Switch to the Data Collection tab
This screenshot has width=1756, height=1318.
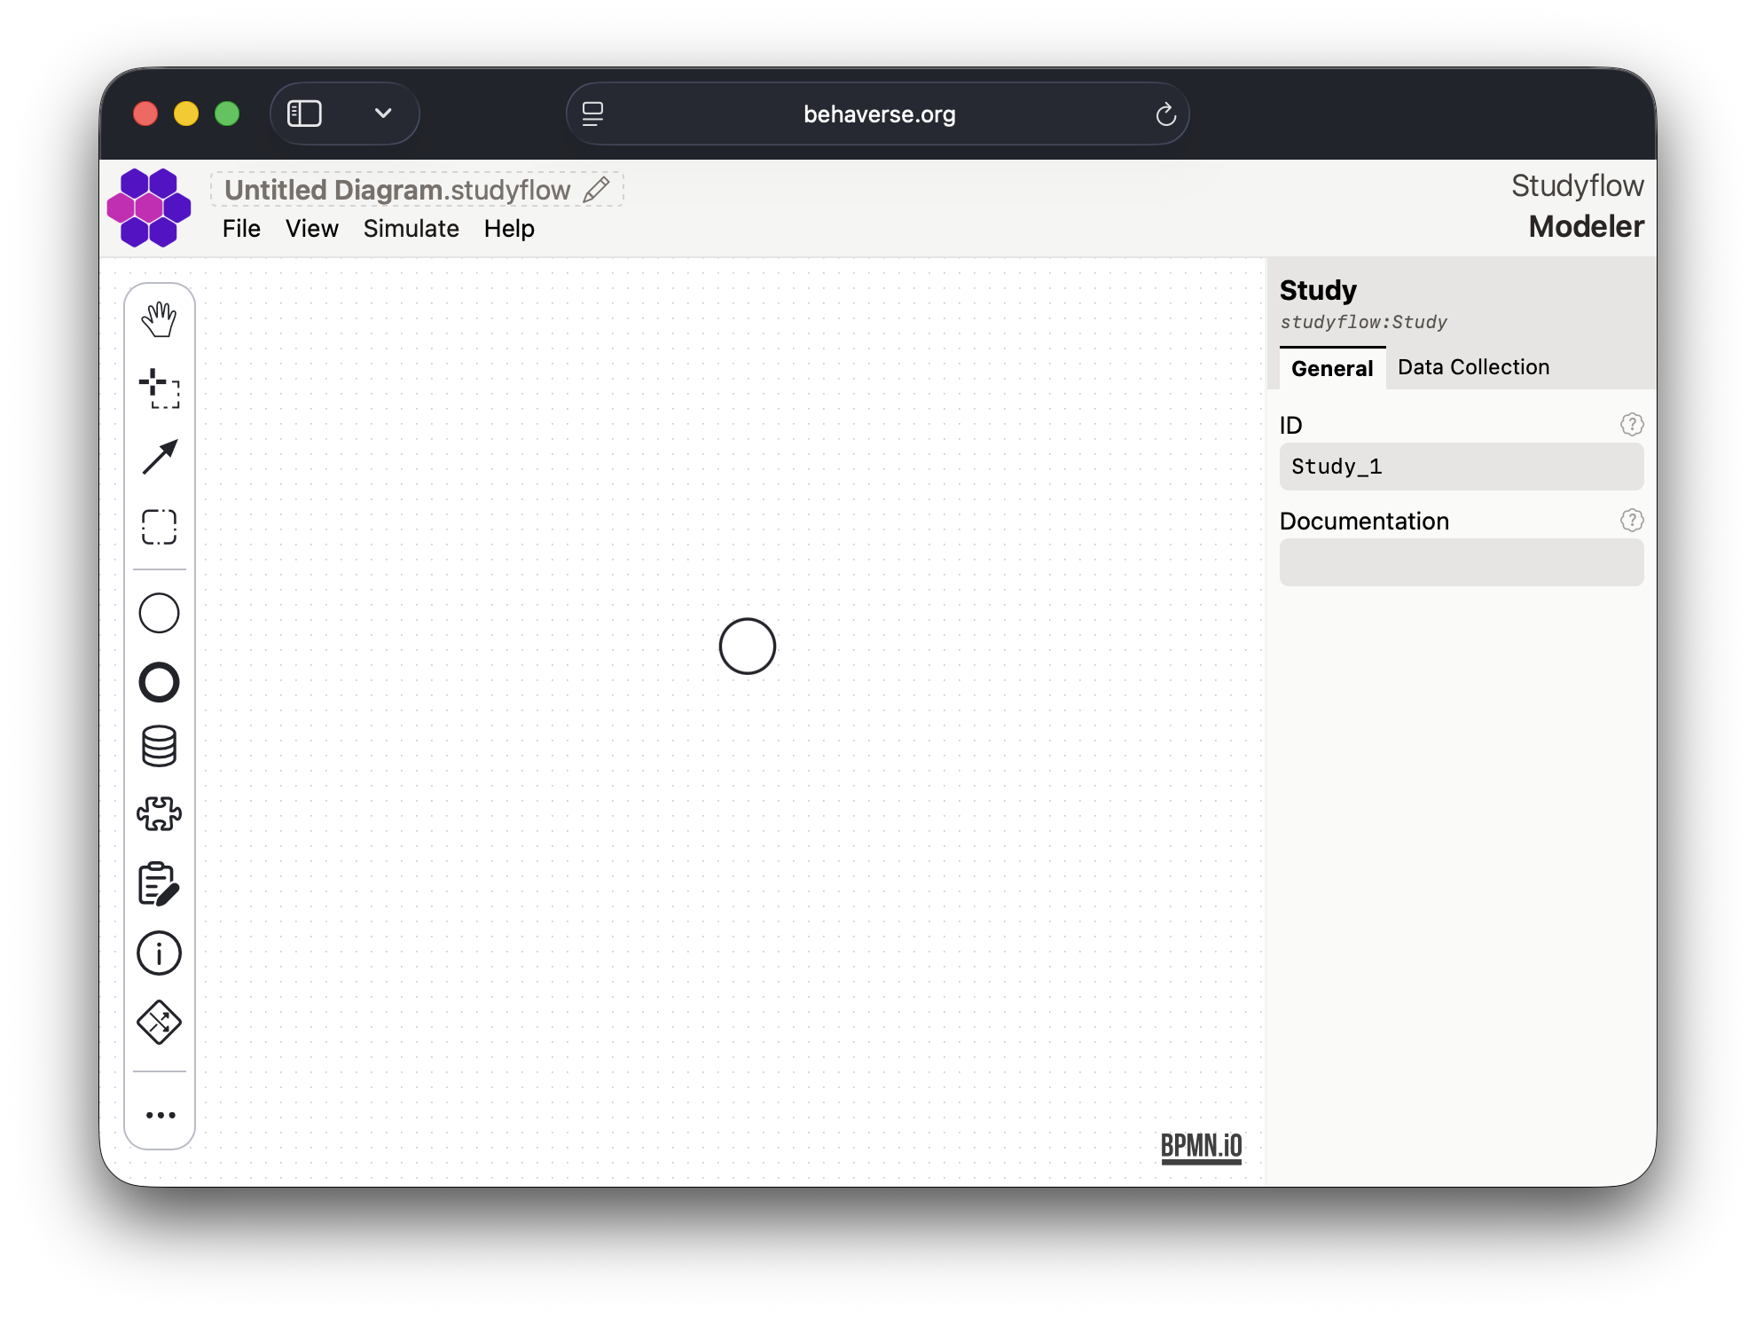1473,367
